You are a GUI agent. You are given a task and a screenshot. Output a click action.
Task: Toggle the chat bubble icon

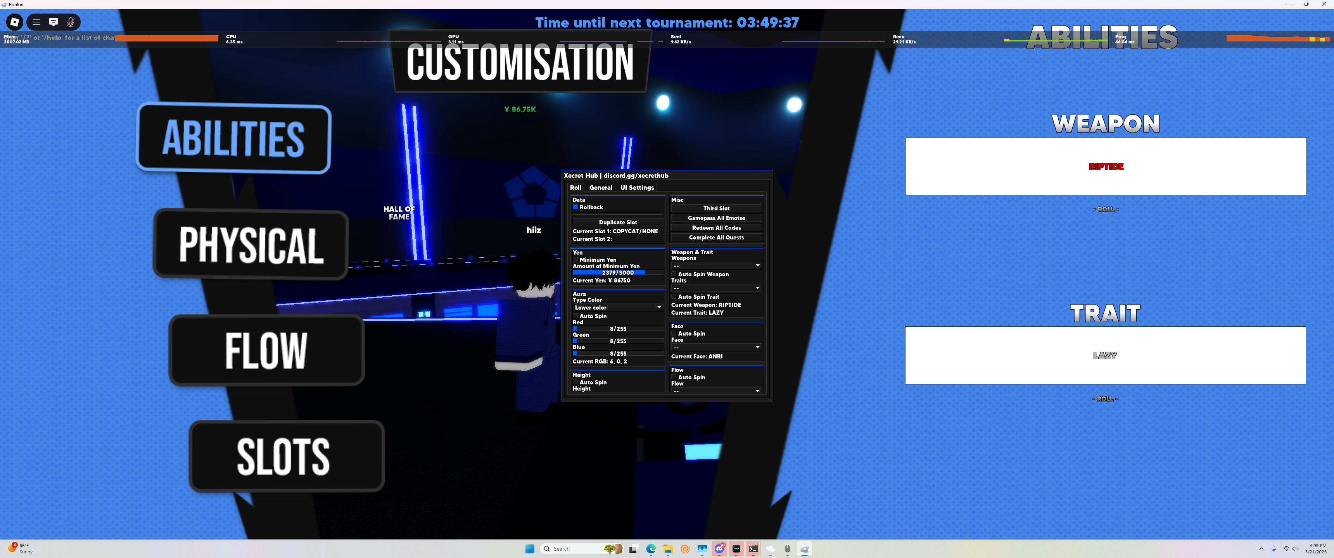[54, 22]
